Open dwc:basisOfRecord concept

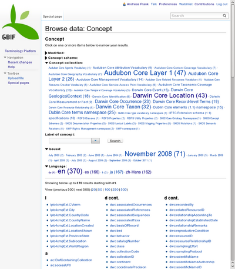[x=124, y=225]
